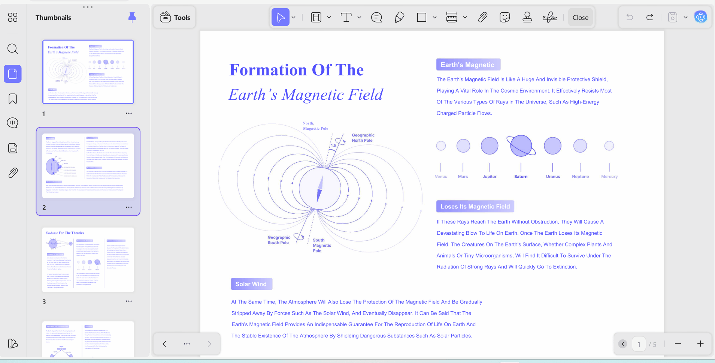Close the annotation toolbar
The width and height of the screenshot is (715, 363).
point(580,17)
